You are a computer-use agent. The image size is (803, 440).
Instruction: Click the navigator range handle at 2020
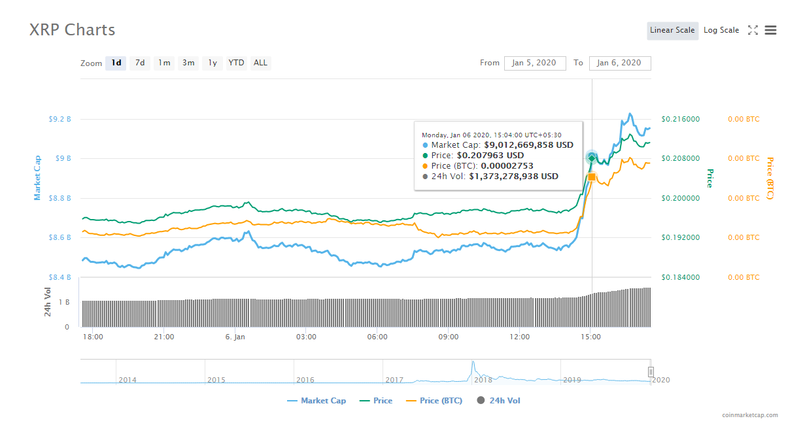(x=651, y=371)
